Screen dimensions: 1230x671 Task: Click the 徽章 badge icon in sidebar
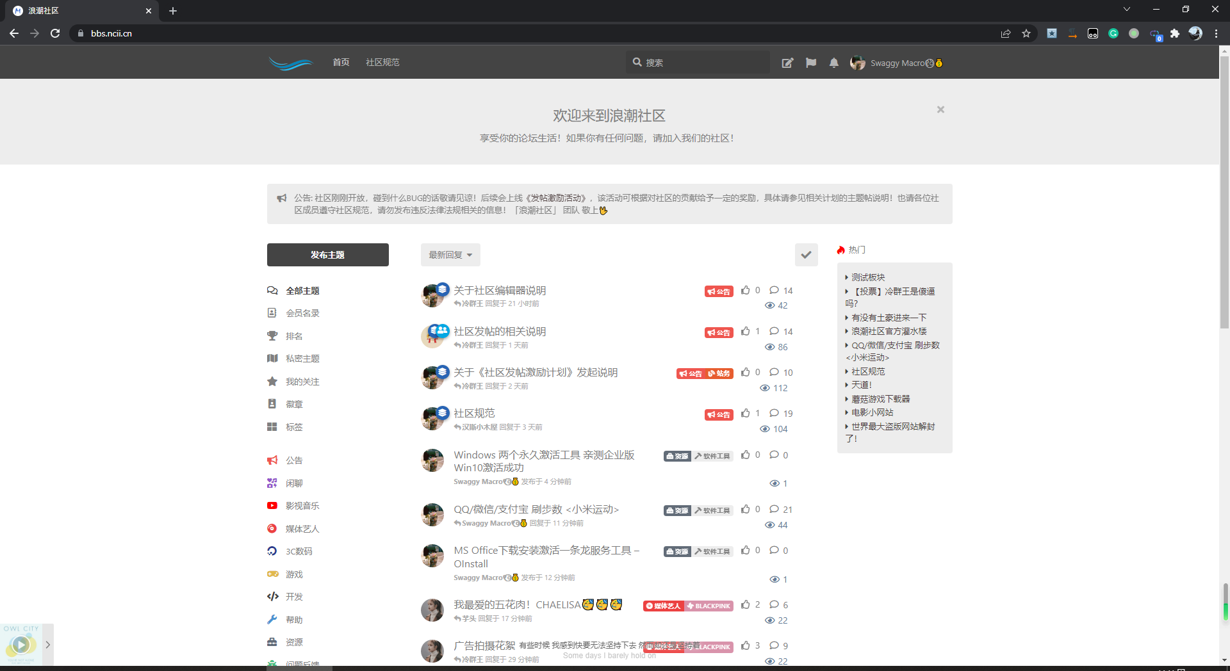pos(272,404)
